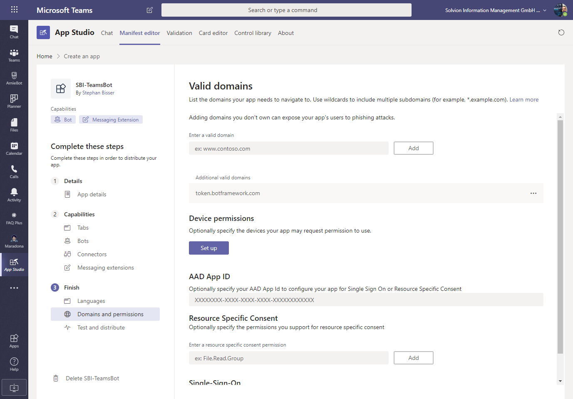The height and width of the screenshot is (399, 573).
Task: Open the Activity feed
Action: [14, 195]
